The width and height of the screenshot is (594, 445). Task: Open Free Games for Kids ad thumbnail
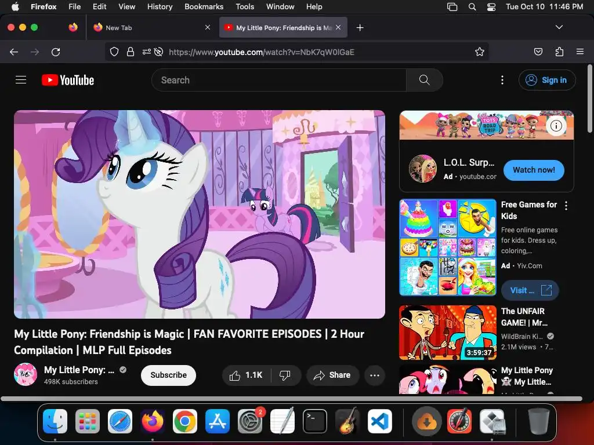pyautogui.click(x=447, y=247)
